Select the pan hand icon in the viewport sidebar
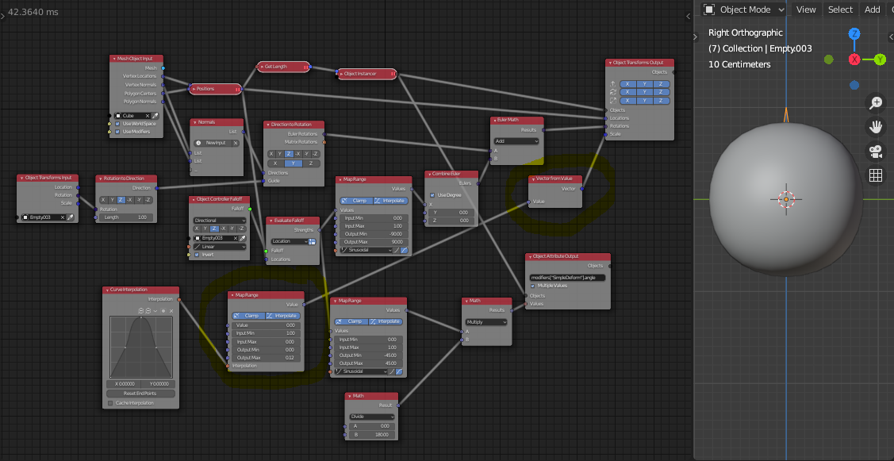The height and width of the screenshot is (461, 894). point(875,126)
